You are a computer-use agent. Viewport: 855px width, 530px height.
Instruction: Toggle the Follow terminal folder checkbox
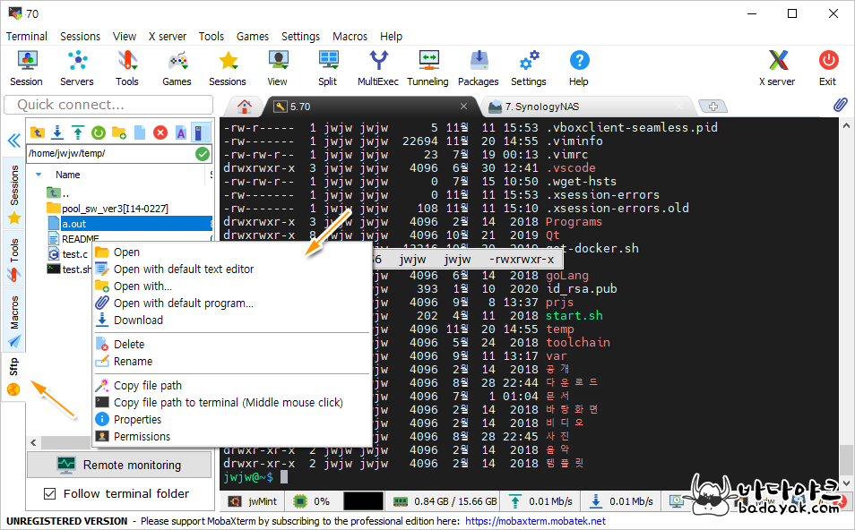tap(49, 493)
